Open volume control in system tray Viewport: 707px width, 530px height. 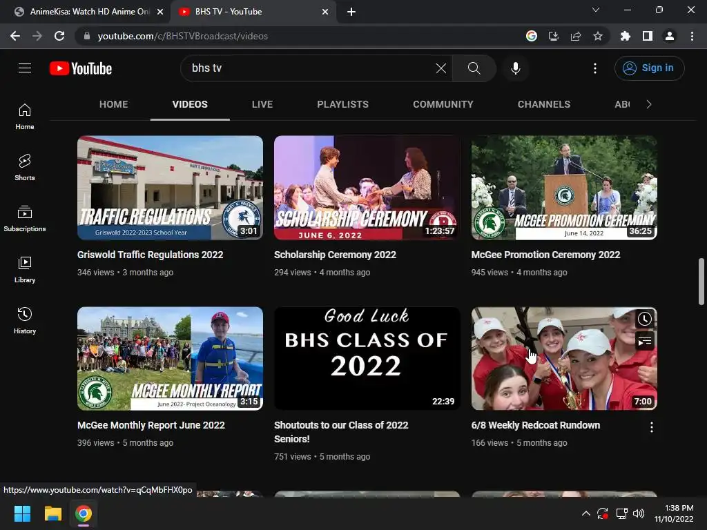[x=639, y=513]
